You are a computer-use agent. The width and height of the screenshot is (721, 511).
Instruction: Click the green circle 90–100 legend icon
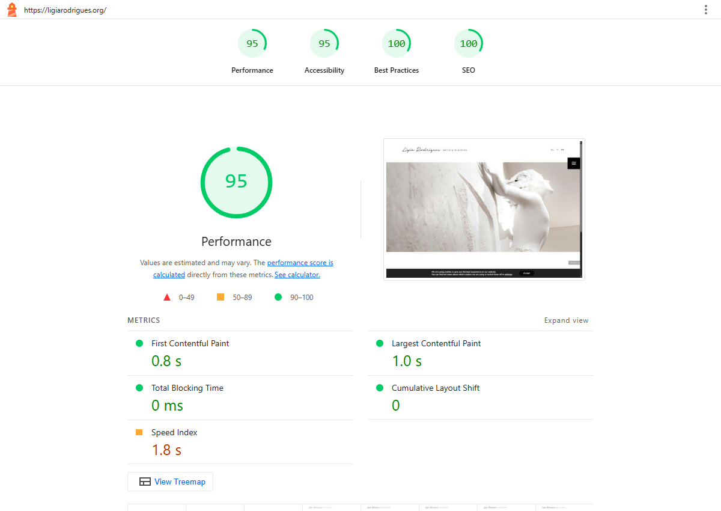point(278,297)
